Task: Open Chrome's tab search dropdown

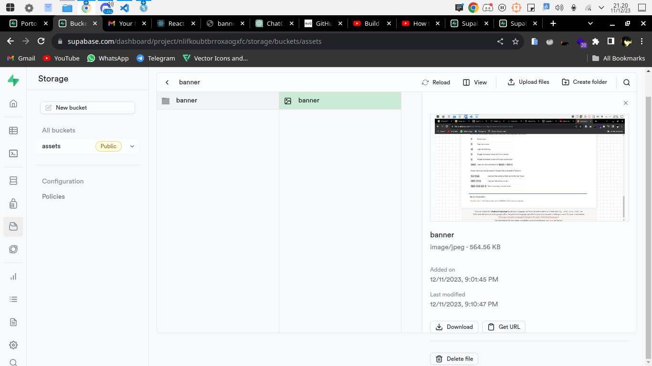Action: (590, 23)
